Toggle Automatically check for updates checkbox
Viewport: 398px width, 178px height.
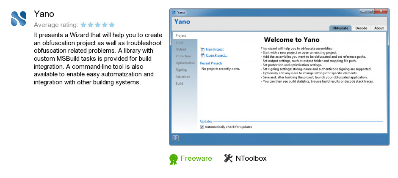pyautogui.click(x=202, y=127)
